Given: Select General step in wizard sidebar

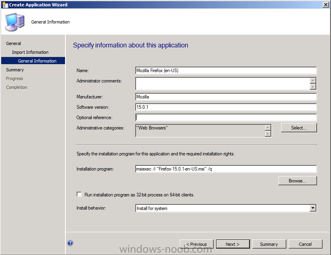Looking at the screenshot, I should [14, 43].
